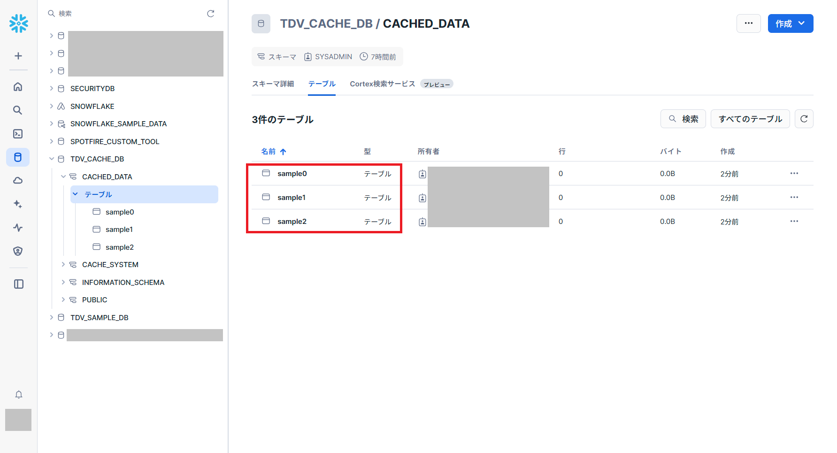Open more options for sample1 row
Screen dimensions: 837x453
(794, 197)
